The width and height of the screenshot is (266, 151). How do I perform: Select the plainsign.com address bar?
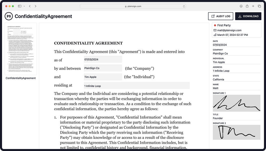[133, 6]
